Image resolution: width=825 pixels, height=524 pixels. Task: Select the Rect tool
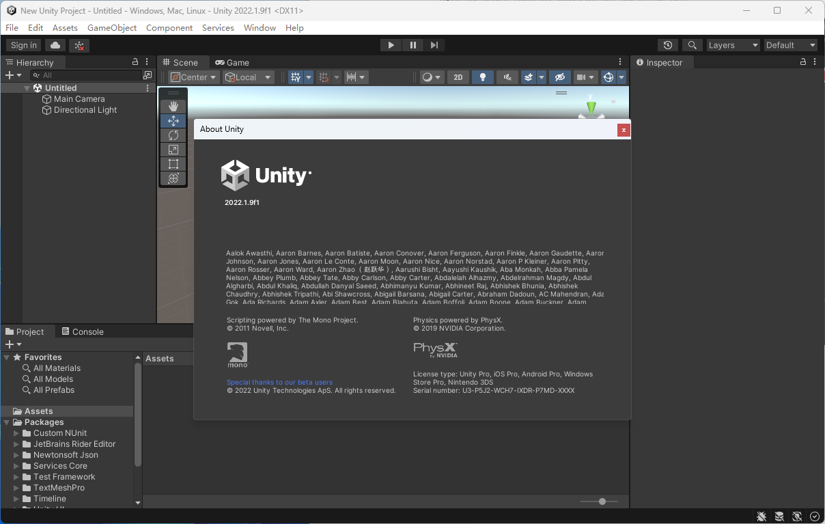point(173,163)
